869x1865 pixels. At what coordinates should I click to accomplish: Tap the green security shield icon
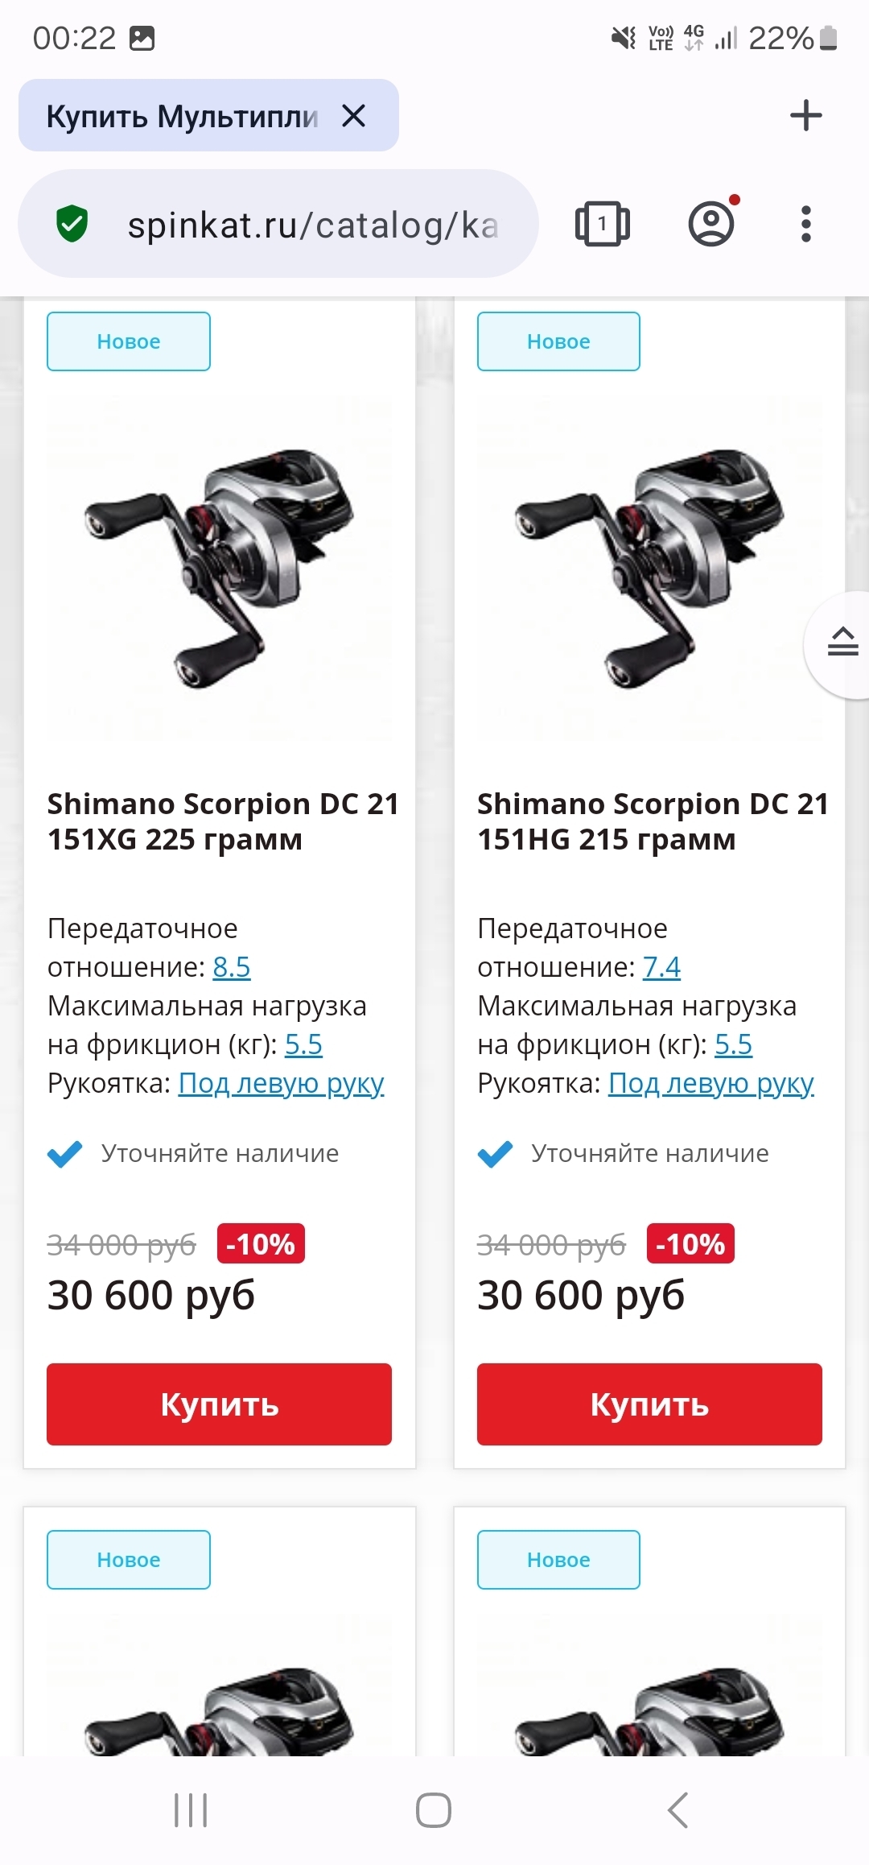coord(72,224)
